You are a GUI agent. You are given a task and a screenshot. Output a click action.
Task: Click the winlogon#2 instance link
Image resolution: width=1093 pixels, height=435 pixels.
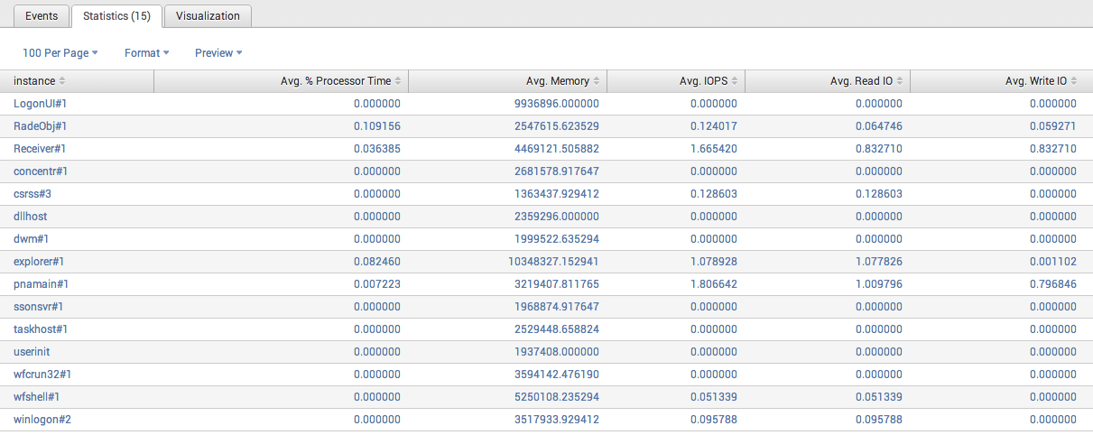tap(42, 420)
